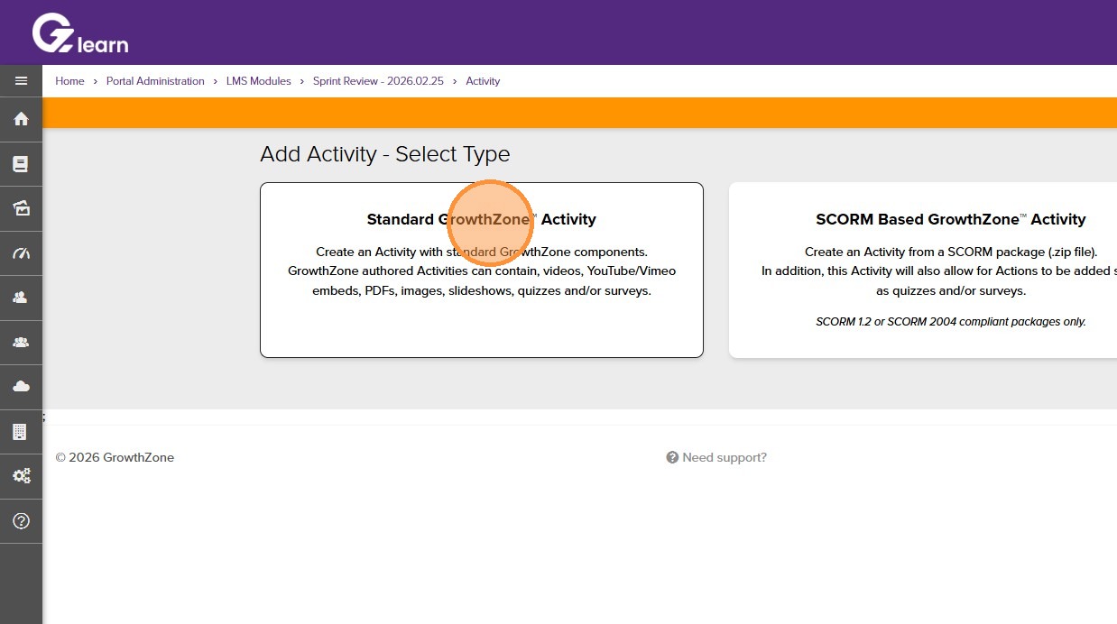Image resolution: width=1117 pixels, height=624 pixels.
Task: Open Portal Administration breadcrumb
Action: coord(155,81)
